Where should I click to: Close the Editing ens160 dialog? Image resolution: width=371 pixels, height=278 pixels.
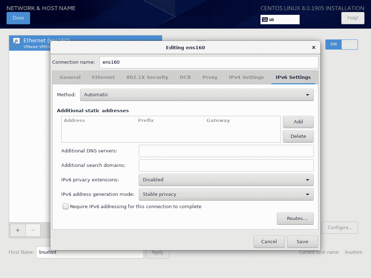tap(314, 47)
